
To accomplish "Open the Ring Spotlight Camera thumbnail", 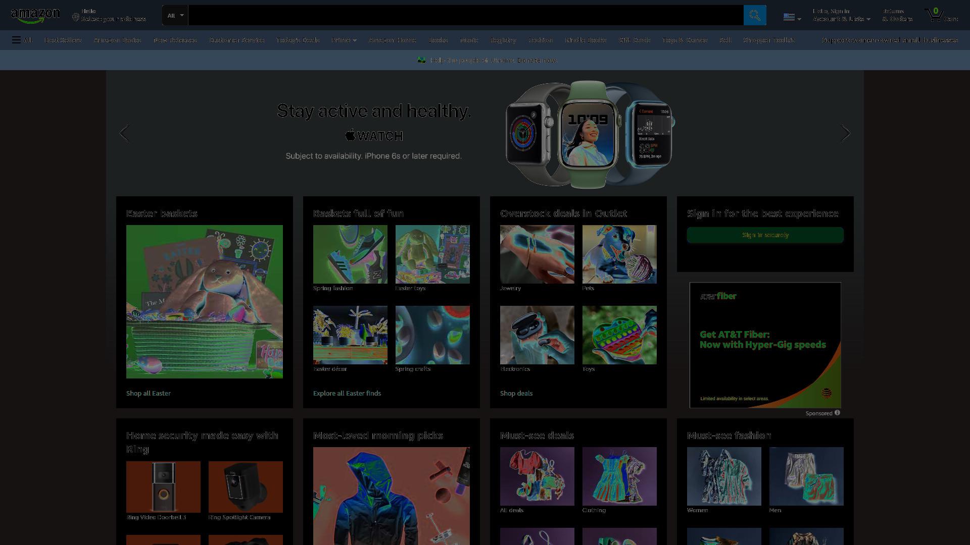I will click(246, 487).
